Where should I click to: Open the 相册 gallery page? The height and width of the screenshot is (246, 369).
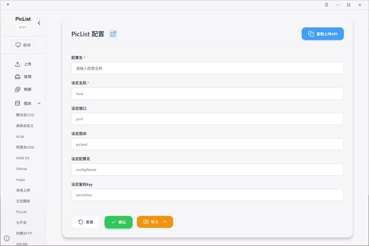coord(23,89)
